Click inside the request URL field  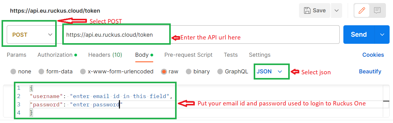tap(201, 35)
